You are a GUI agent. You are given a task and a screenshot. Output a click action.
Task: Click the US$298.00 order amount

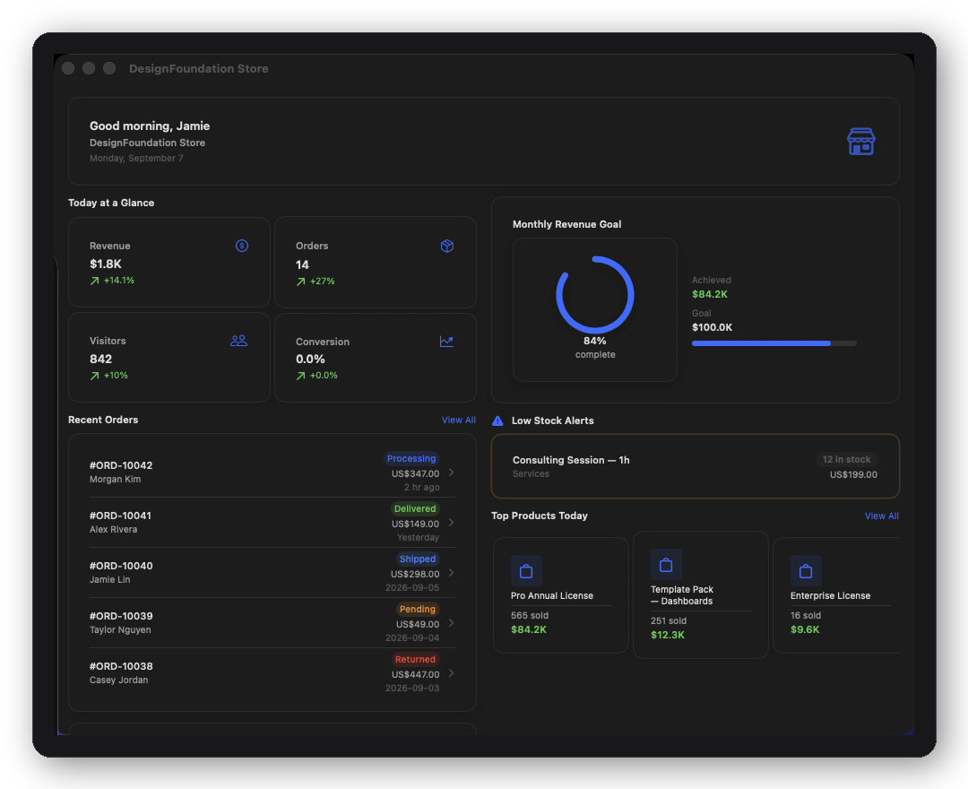(415, 574)
